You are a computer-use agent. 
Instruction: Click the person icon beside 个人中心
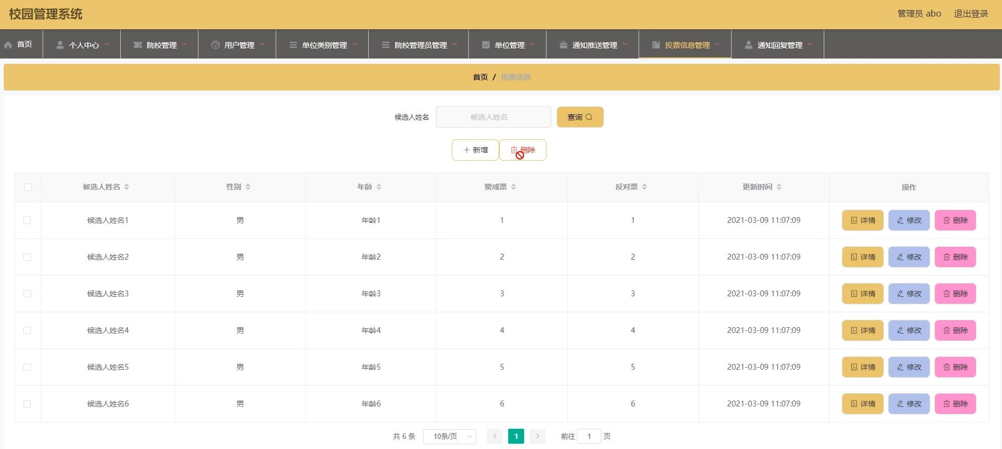click(60, 45)
